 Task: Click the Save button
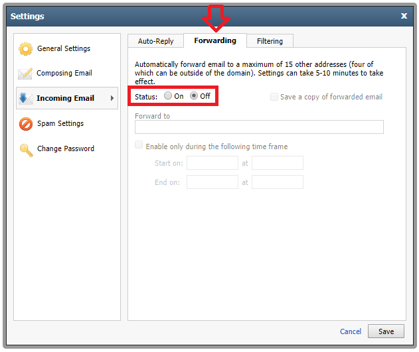pyautogui.click(x=386, y=331)
